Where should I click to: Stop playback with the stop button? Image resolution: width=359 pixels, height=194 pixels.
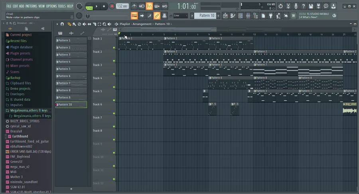(x=104, y=6)
